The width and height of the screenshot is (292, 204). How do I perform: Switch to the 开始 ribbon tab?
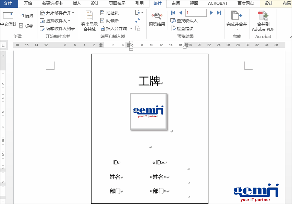coord(28,3)
